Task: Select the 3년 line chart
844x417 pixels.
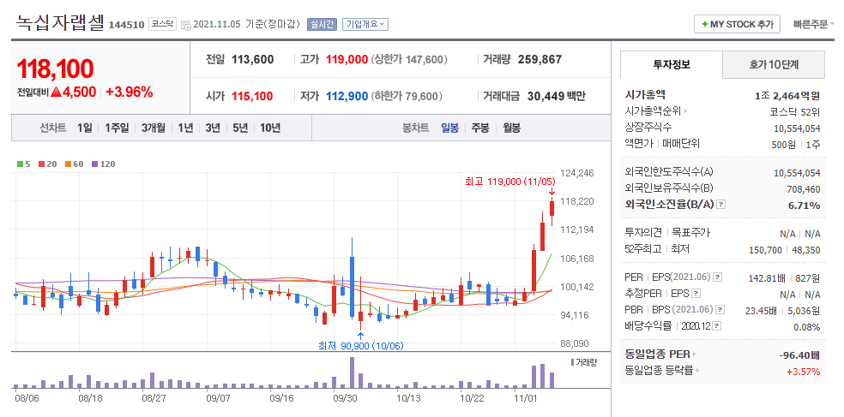Action: pyautogui.click(x=213, y=128)
